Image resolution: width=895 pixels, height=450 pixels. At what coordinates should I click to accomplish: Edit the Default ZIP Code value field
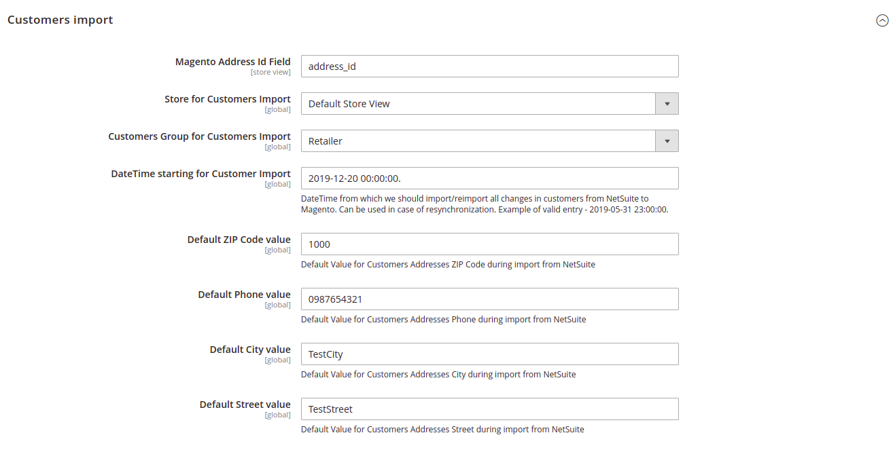point(489,244)
